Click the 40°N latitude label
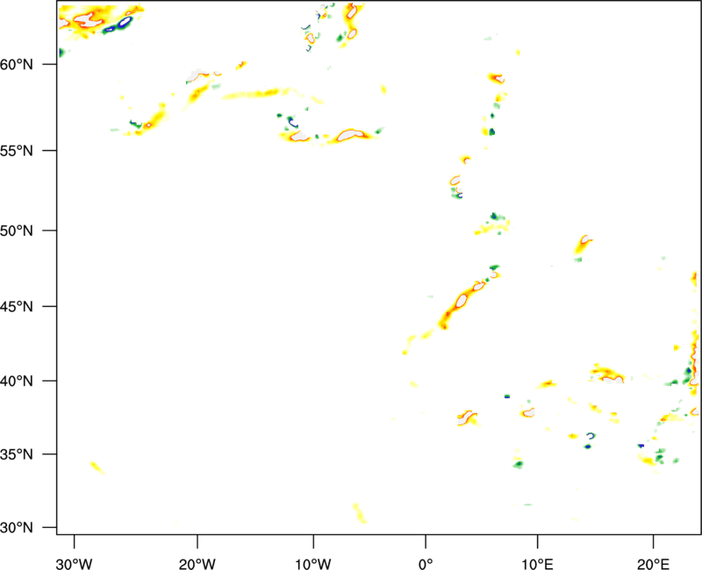The image size is (702, 570). pos(17,381)
